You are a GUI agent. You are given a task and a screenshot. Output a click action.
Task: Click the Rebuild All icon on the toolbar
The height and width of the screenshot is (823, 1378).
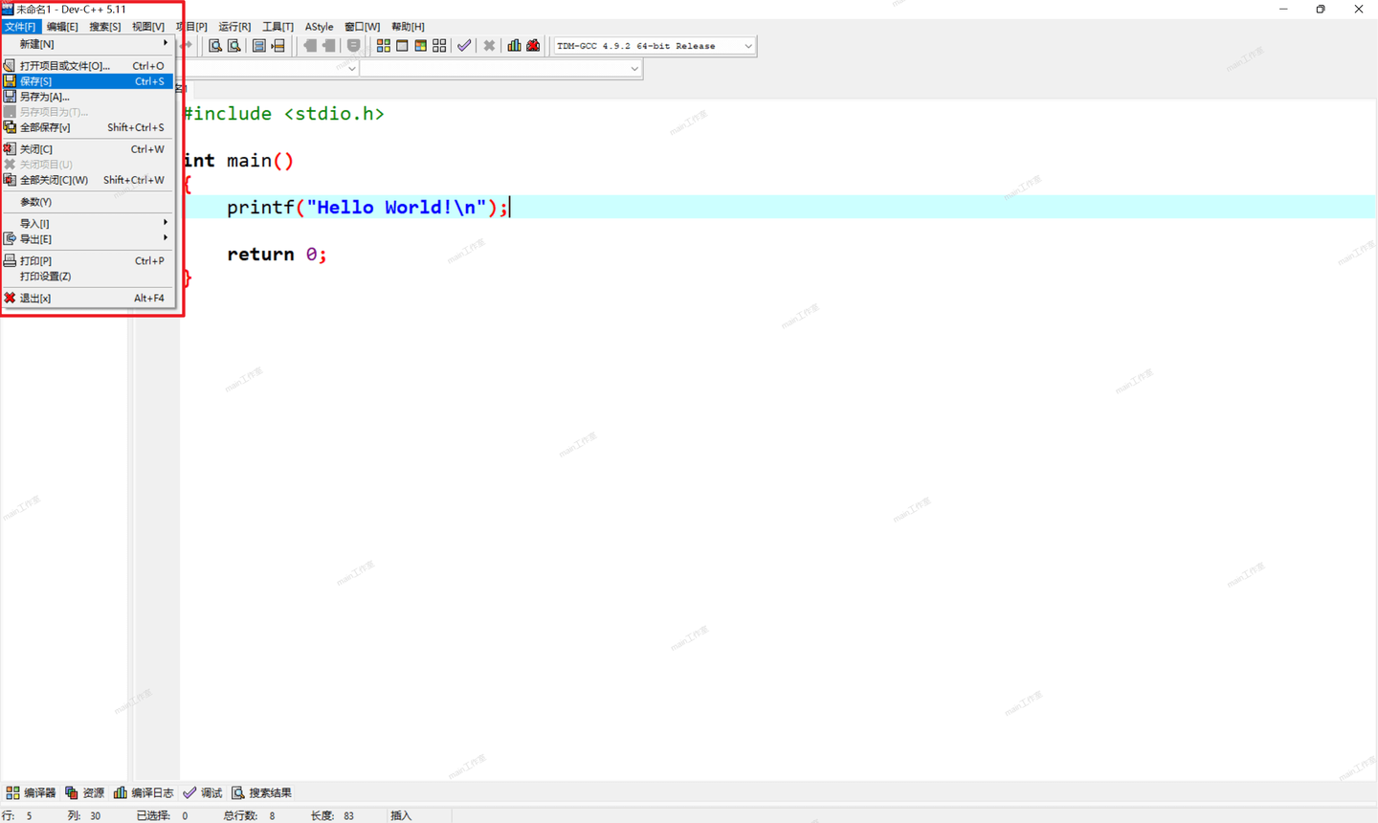(438, 45)
